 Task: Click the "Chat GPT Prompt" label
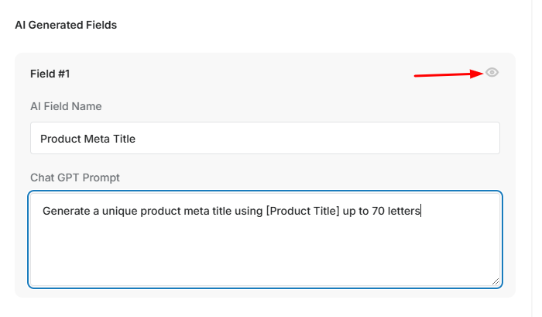[75, 177]
